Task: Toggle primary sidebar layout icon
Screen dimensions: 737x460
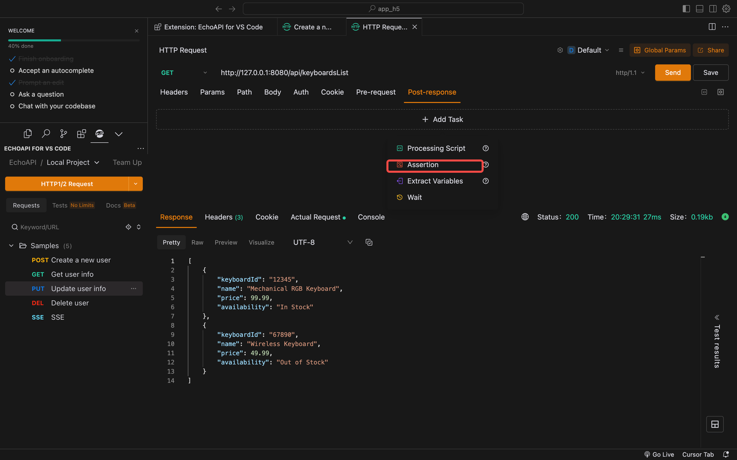Action: coord(686,9)
